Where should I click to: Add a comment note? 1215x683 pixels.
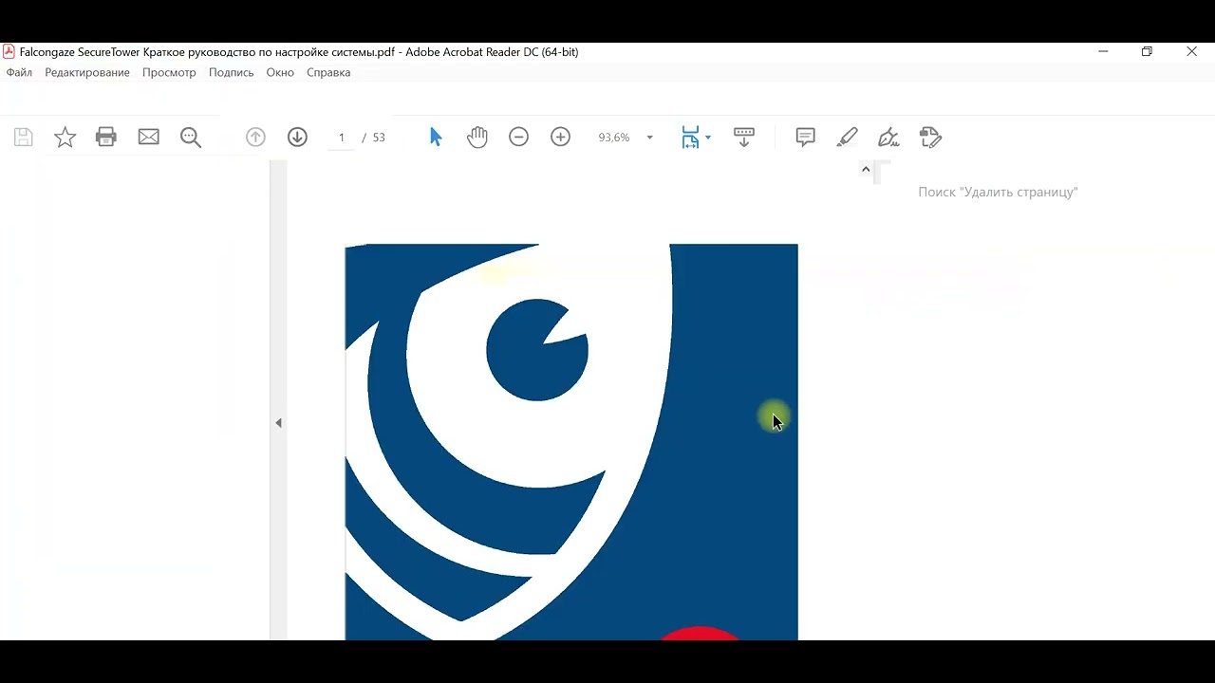pos(805,138)
